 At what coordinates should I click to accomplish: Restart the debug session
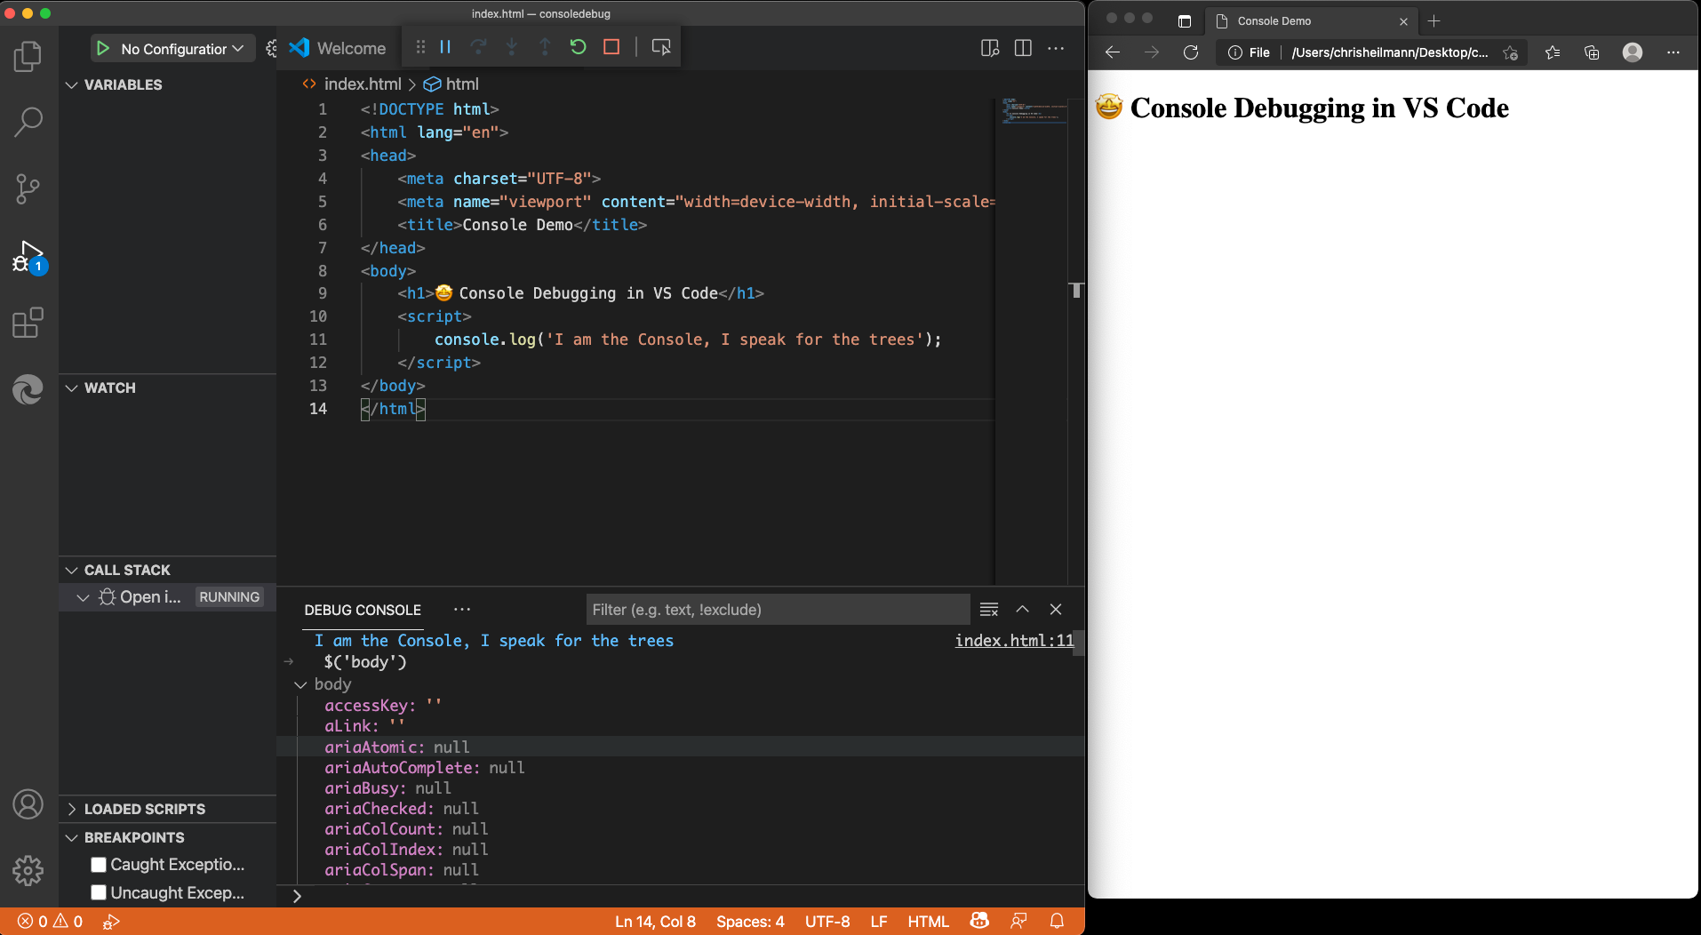(x=578, y=47)
